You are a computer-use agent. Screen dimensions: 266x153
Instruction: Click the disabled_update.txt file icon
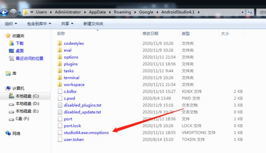point(60,112)
